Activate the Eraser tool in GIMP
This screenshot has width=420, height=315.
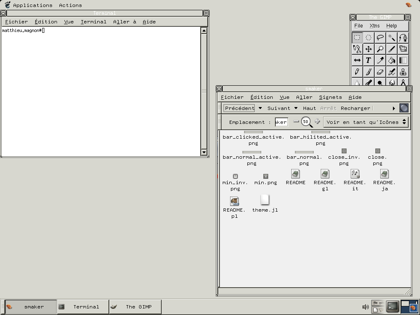pyautogui.click(x=380, y=72)
